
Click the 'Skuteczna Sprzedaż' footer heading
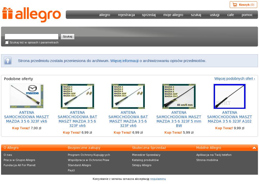click(x=149, y=148)
